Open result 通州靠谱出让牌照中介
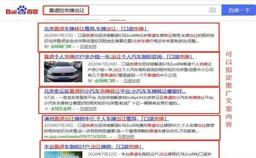Screen dimensions: 256x158 (106, 119)
